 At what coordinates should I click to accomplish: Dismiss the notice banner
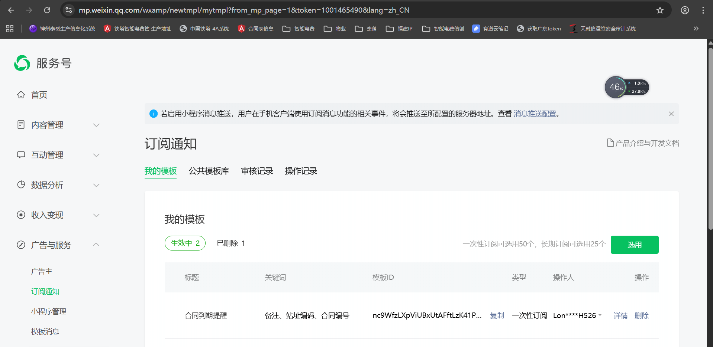click(671, 114)
